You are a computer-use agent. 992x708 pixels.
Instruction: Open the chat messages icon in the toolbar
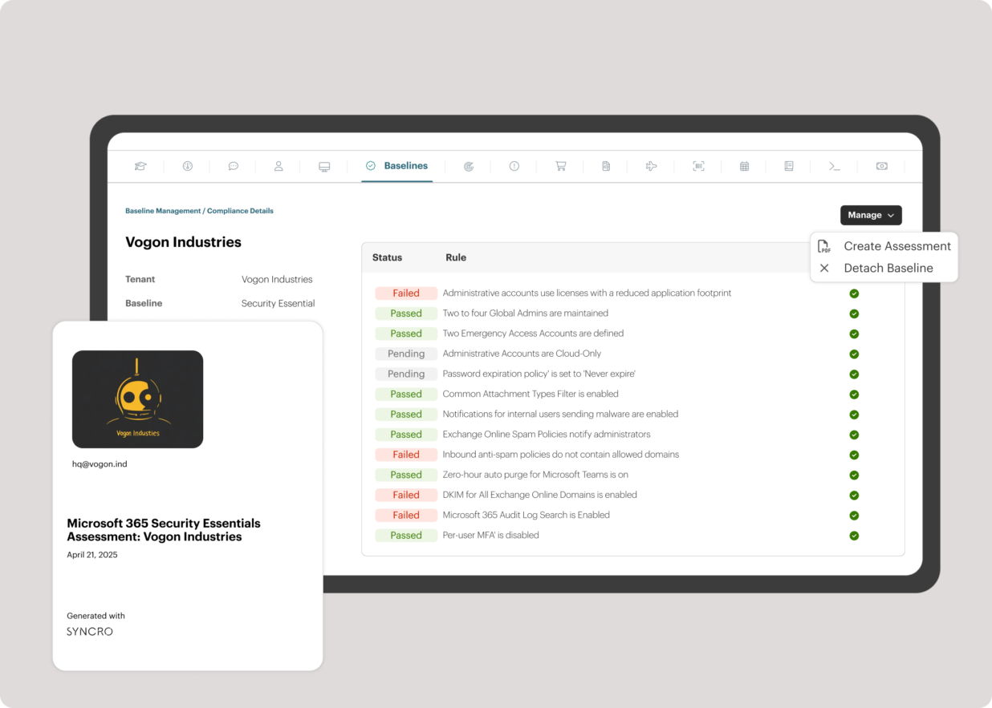[x=233, y=166]
